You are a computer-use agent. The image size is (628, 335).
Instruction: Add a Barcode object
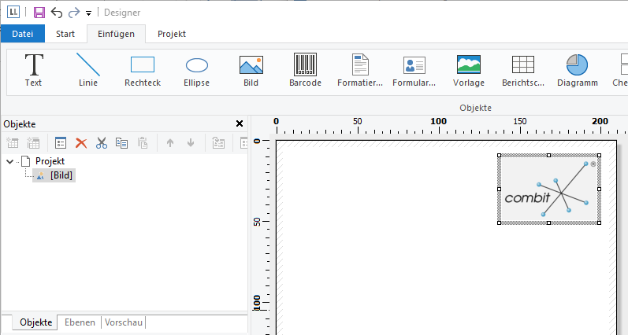[305, 69]
